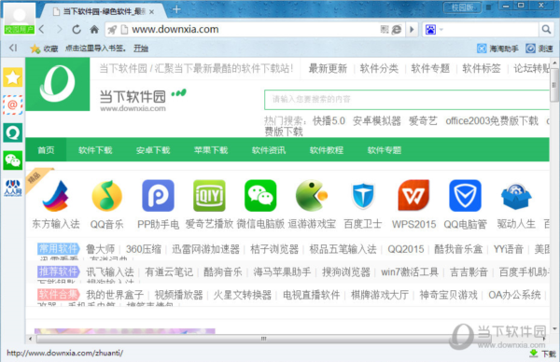Select the 软件下载 nav tab
560x362 pixels.
point(95,150)
